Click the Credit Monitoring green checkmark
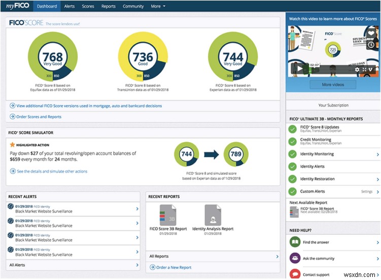 pyautogui.click(x=293, y=142)
